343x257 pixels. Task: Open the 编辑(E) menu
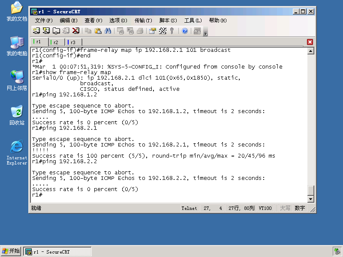[69, 21]
